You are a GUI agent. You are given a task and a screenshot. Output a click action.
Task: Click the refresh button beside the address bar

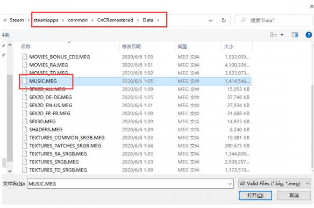(x=224, y=20)
